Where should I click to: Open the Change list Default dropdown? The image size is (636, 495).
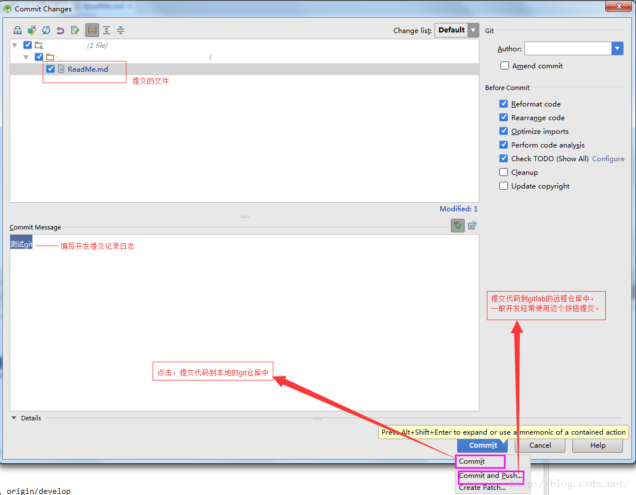[x=457, y=30]
